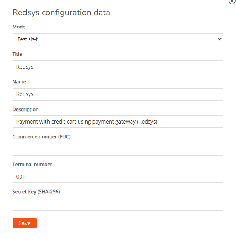Focus the Name input field
Image resolution: width=236 pixels, height=239 pixels.
point(118,94)
